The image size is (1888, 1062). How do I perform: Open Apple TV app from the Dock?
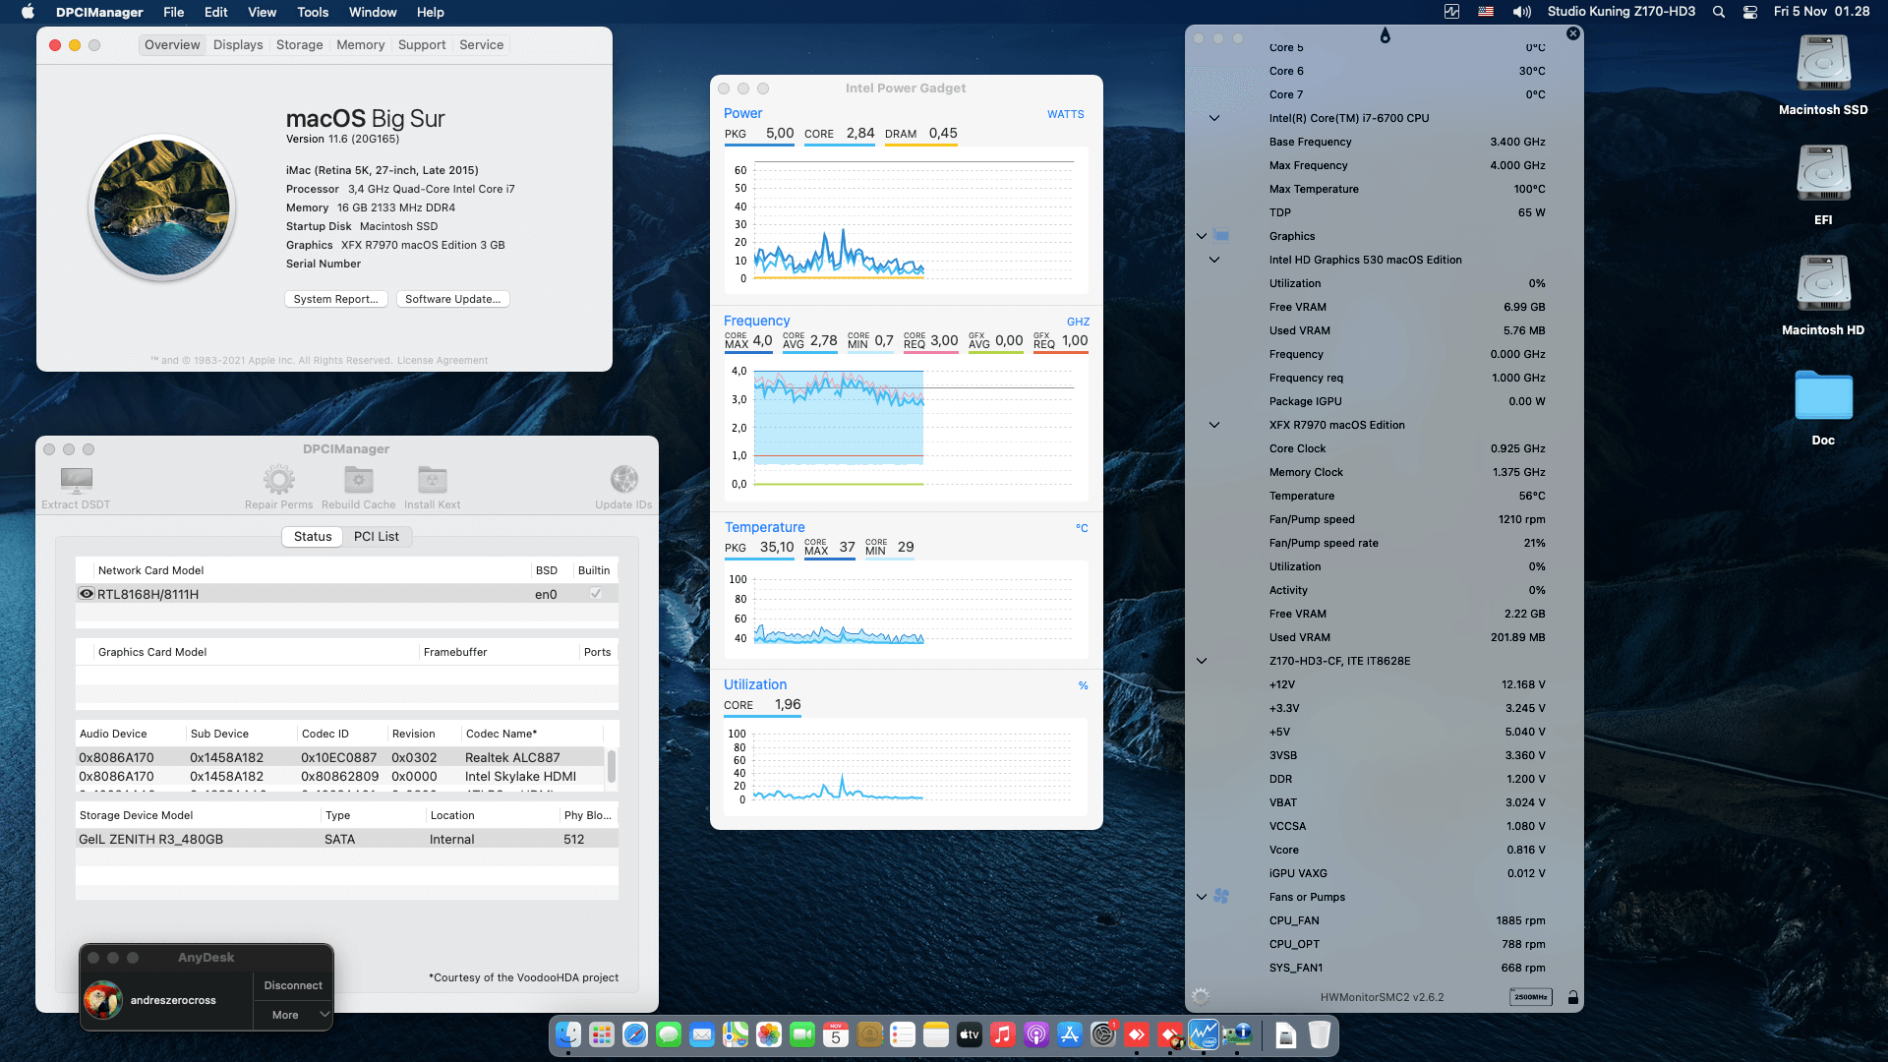[x=969, y=1034]
